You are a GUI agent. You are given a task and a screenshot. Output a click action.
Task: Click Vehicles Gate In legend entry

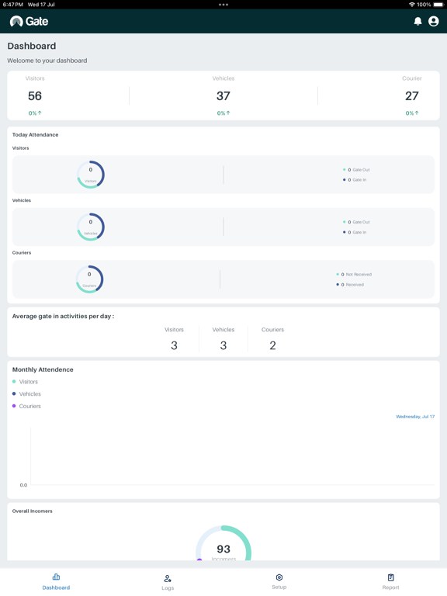coord(355,232)
